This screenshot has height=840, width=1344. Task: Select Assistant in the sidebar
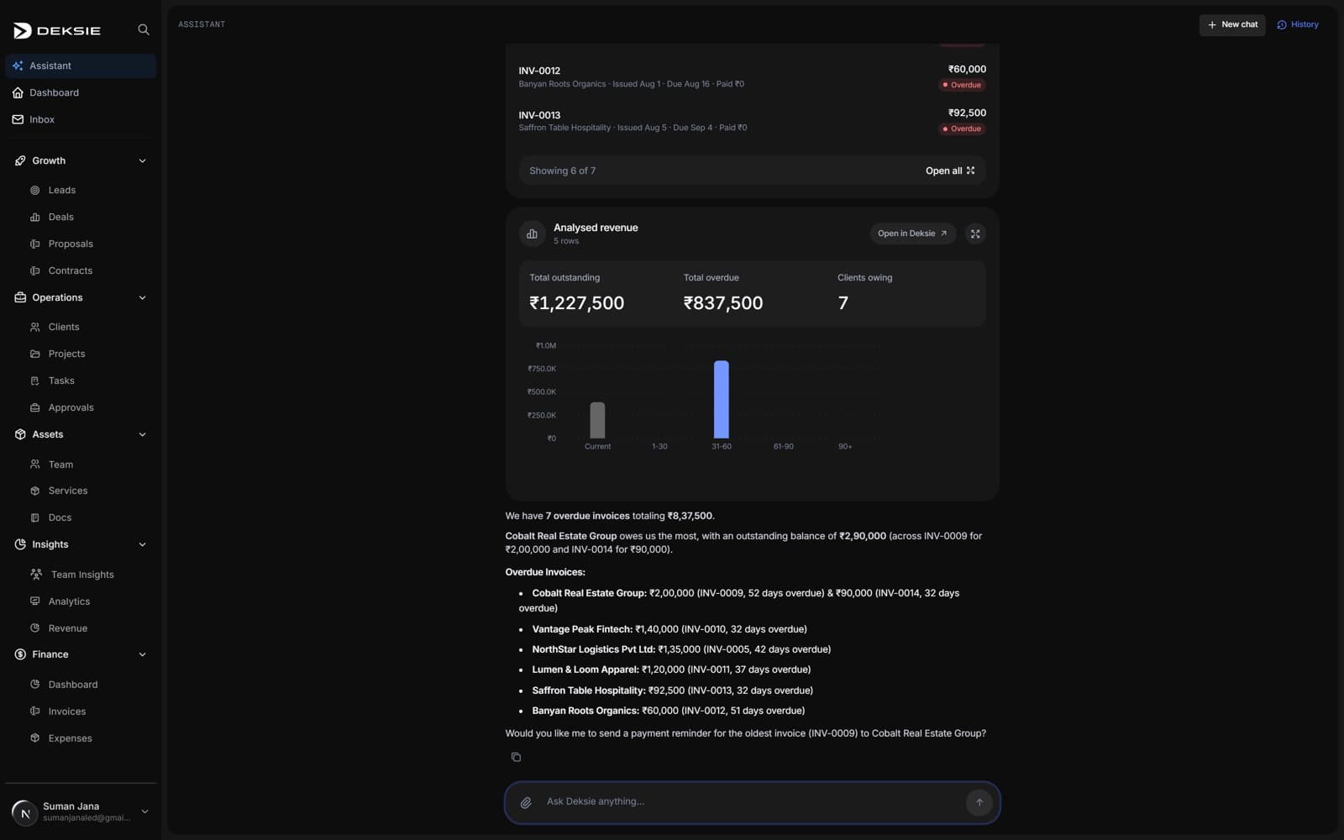[81, 66]
